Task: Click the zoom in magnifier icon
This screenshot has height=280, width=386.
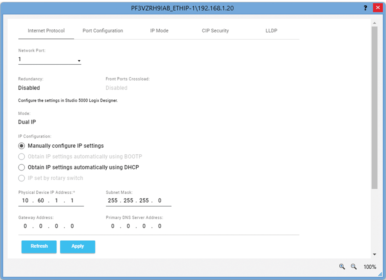Action: [x=342, y=267]
